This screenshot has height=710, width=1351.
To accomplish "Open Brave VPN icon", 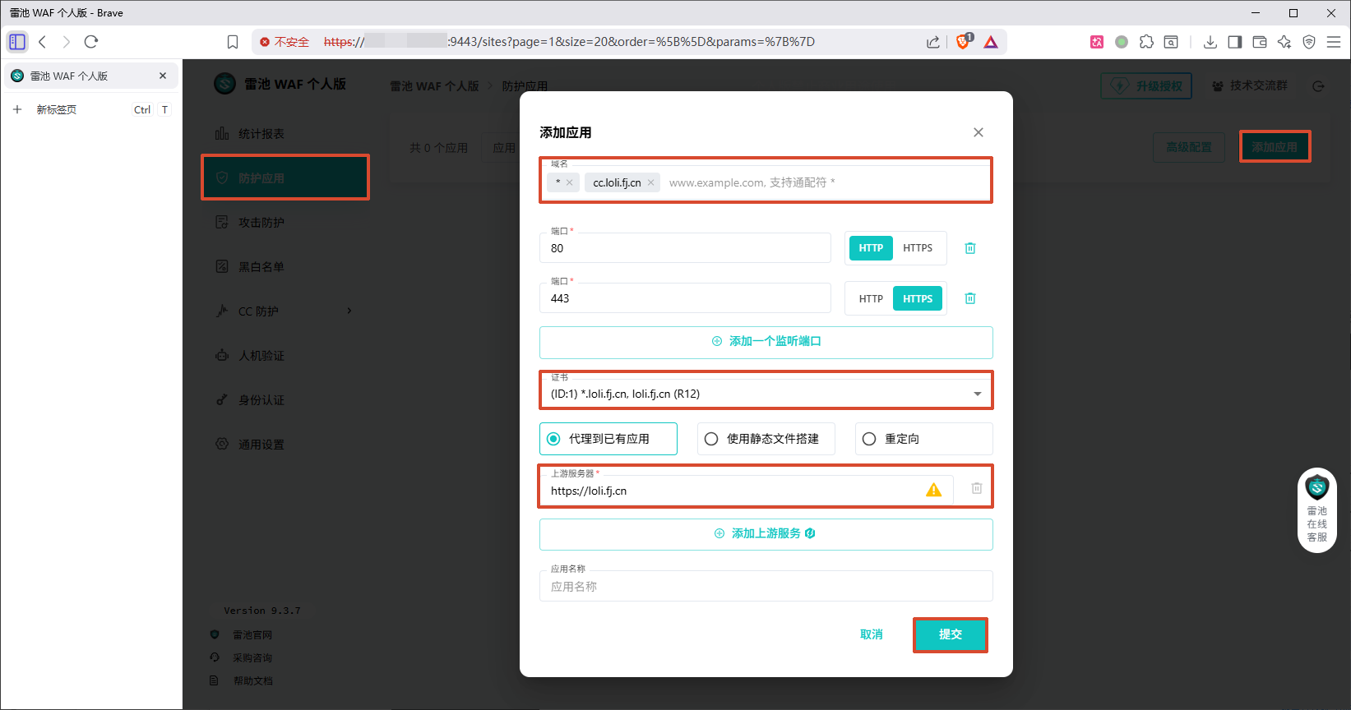I will (x=1309, y=42).
